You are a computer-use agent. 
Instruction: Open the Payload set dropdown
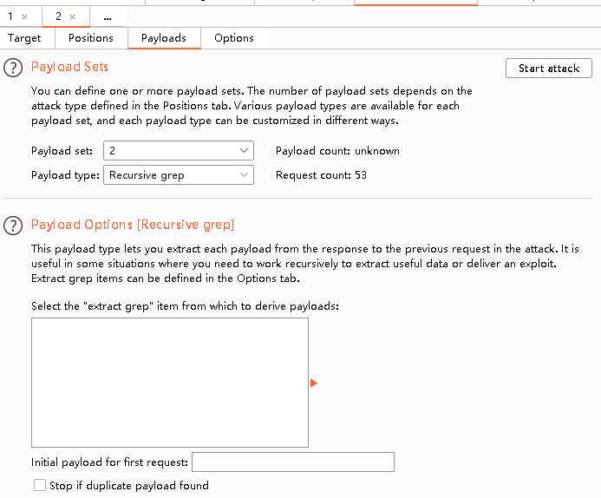pos(179,151)
